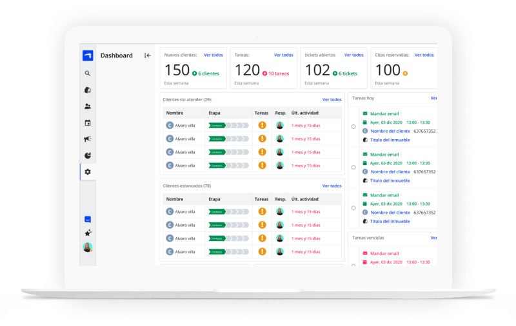Click Ver todos for tickets abiertos
The image size is (516, 326).
click(x=353, y=55)
